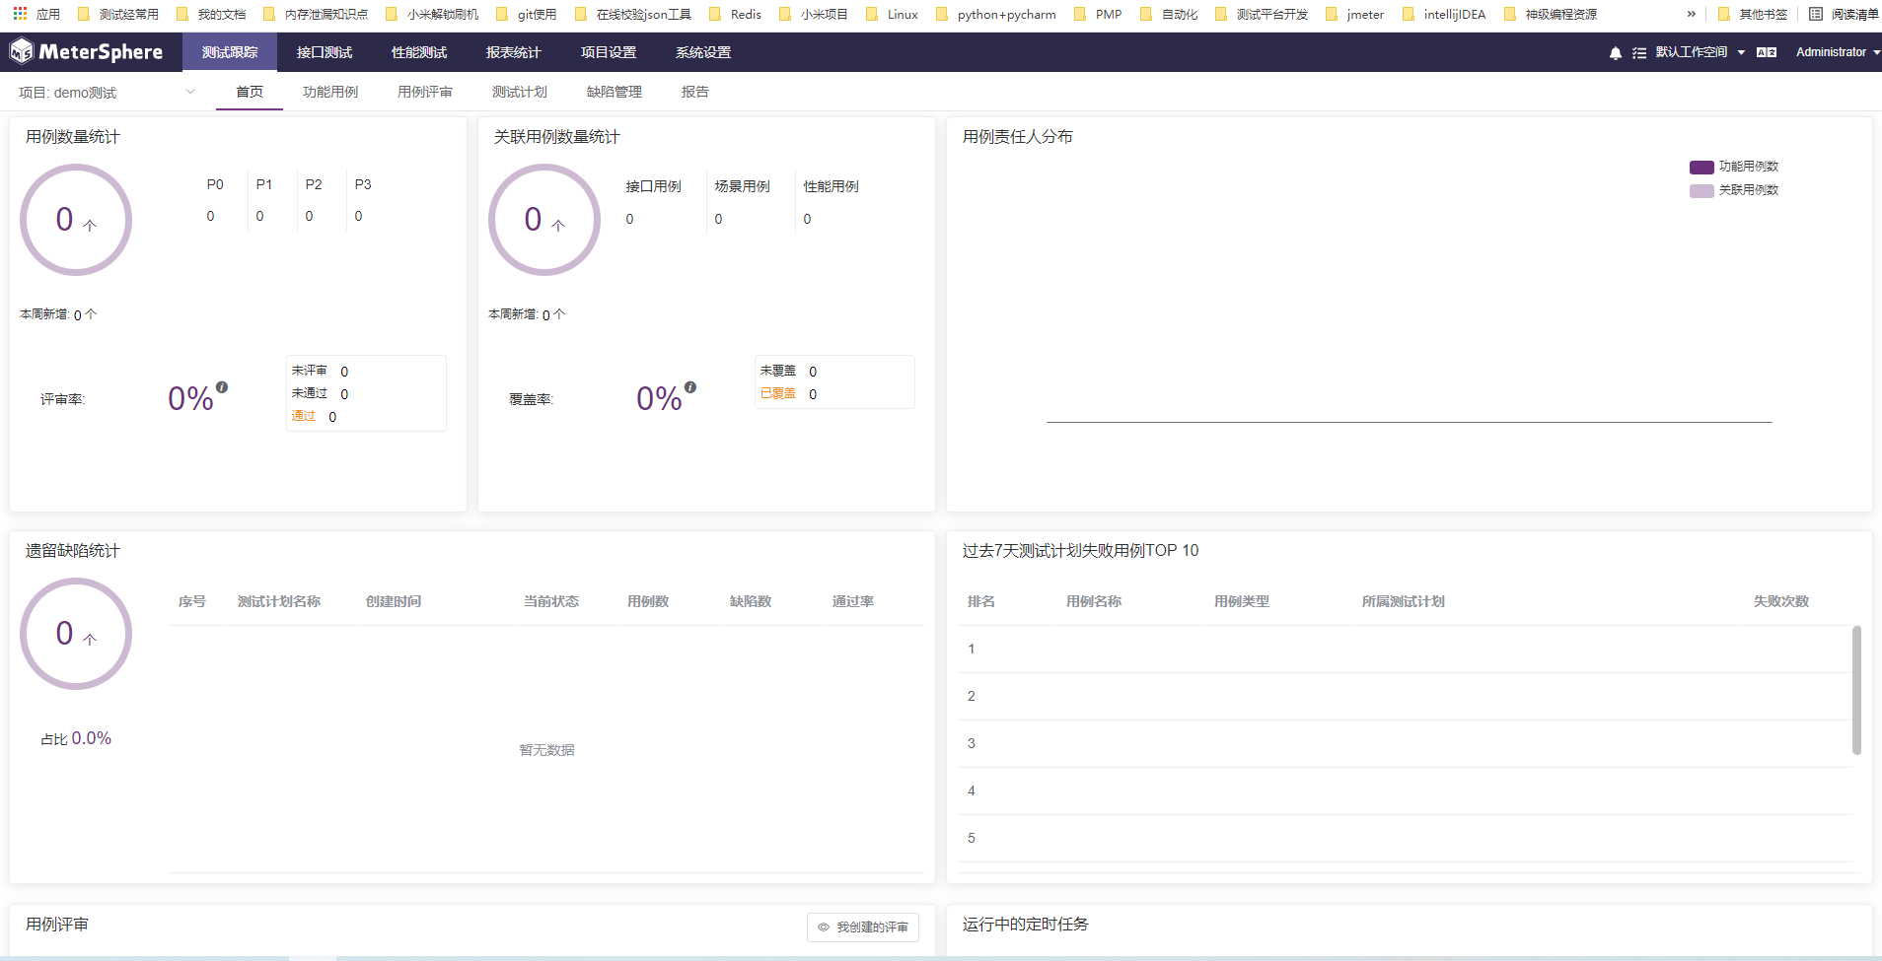Open the notification bell

(x=1616, y=53)
